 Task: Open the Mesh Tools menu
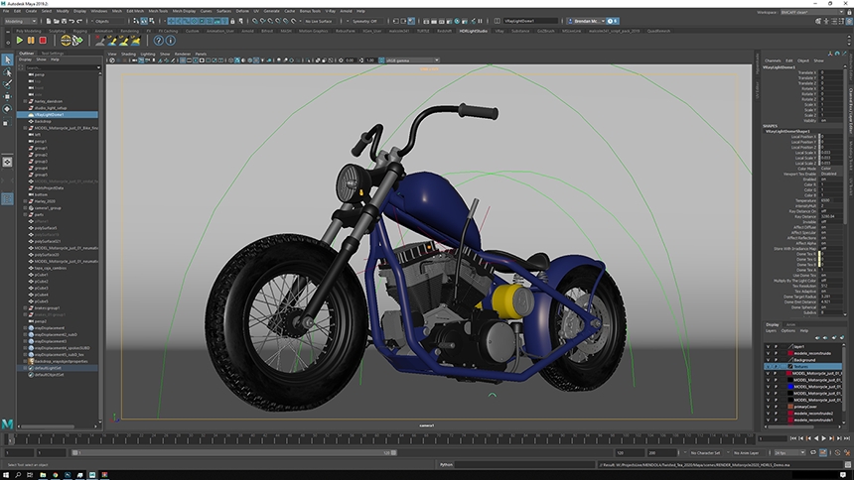(x=158, y=11)
